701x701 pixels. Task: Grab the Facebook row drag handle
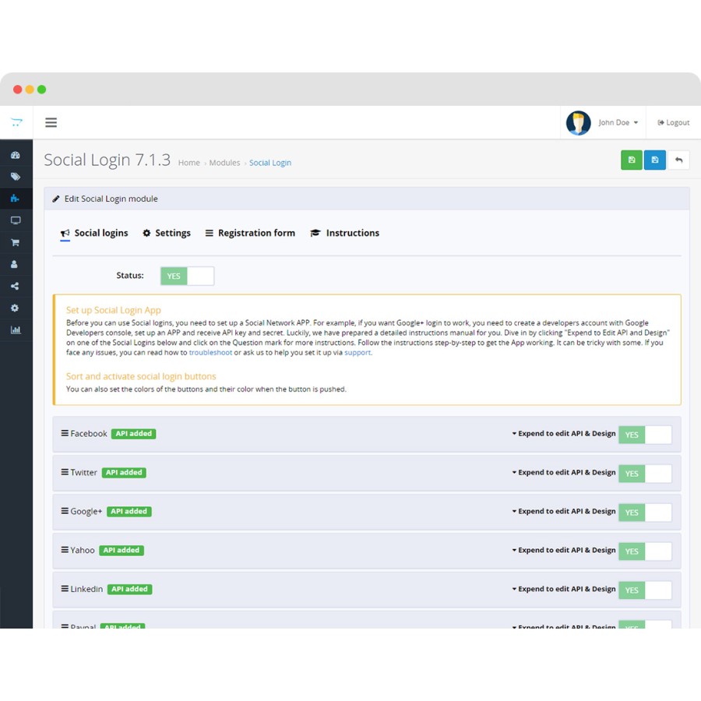(x=65, y=433)
